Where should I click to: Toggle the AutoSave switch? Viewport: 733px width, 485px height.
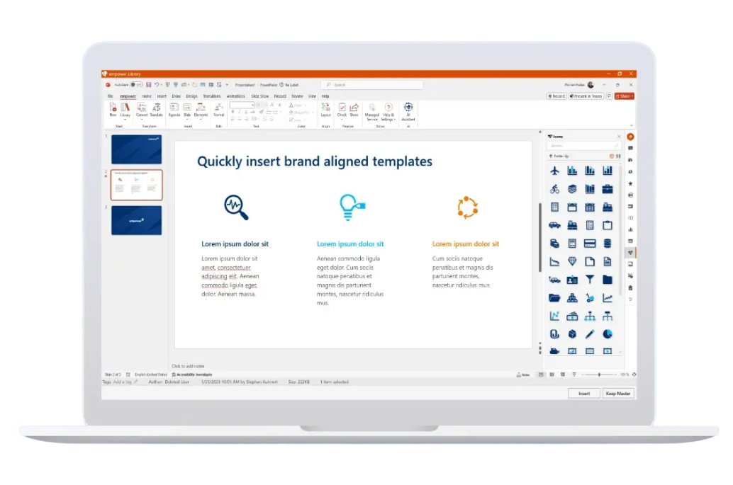point(137,85)
